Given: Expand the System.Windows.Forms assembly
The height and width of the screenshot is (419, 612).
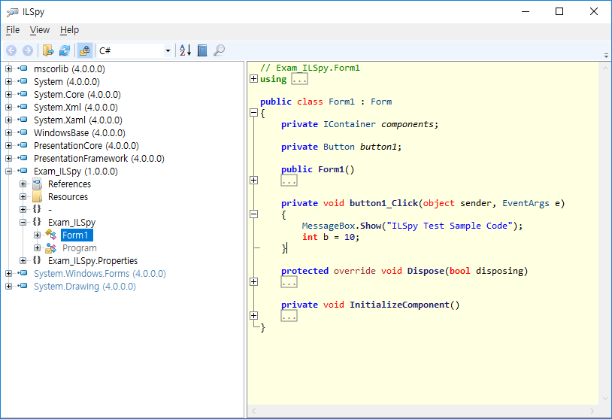Looking at the screenshot, I should (x=8, y=273).
